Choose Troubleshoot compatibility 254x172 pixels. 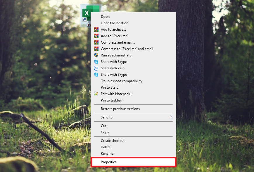133,81
